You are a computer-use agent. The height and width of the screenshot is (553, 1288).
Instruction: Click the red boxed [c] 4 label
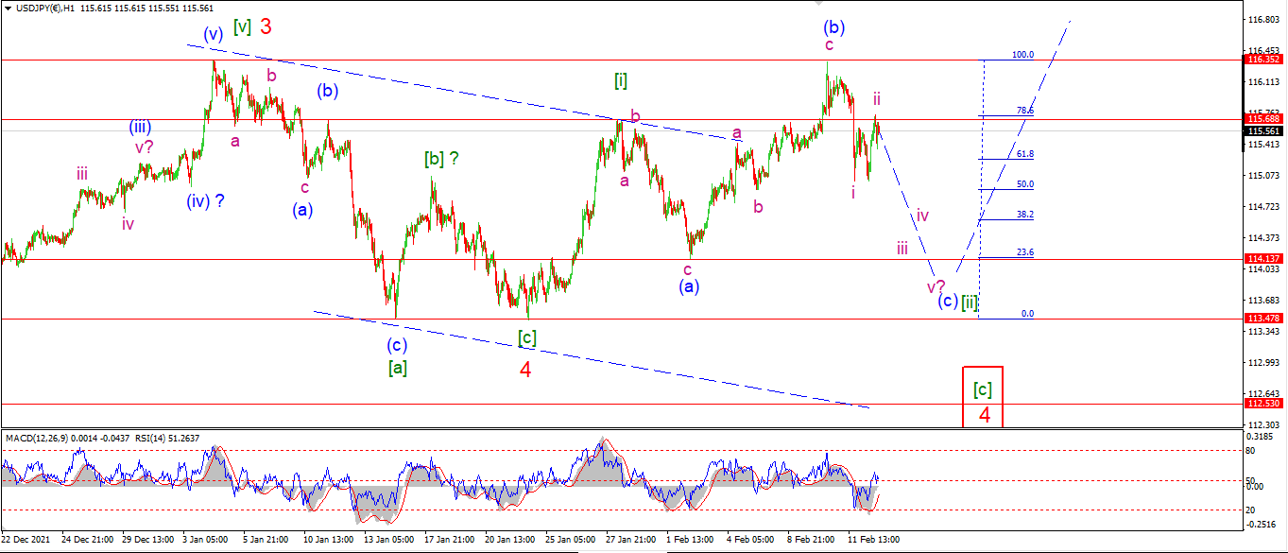pos(983,396)
